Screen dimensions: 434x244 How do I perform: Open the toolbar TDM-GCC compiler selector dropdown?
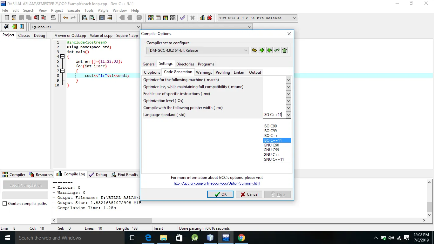pyautogui.click(x=294, y=18)
